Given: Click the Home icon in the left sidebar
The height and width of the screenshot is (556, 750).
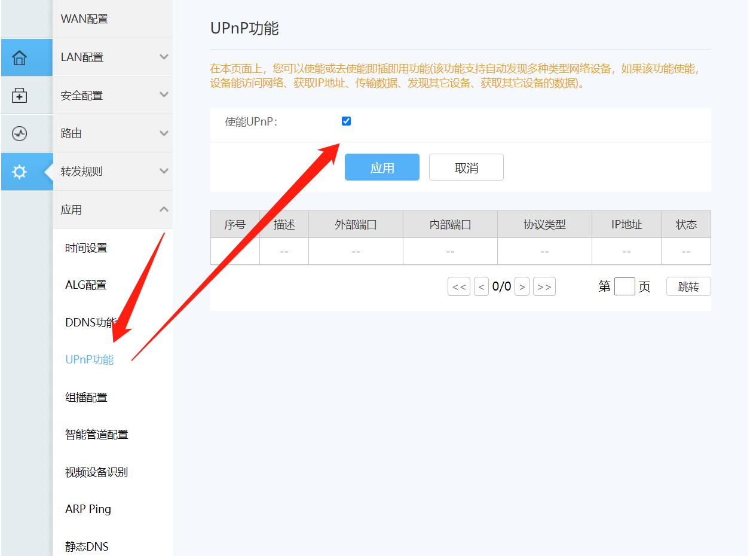Looking at the screenshot, I should point(19,57).
